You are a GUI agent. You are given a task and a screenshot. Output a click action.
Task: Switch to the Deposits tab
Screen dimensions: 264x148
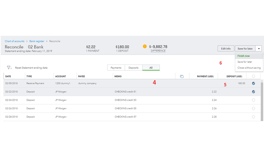click(x=133, y=68)
